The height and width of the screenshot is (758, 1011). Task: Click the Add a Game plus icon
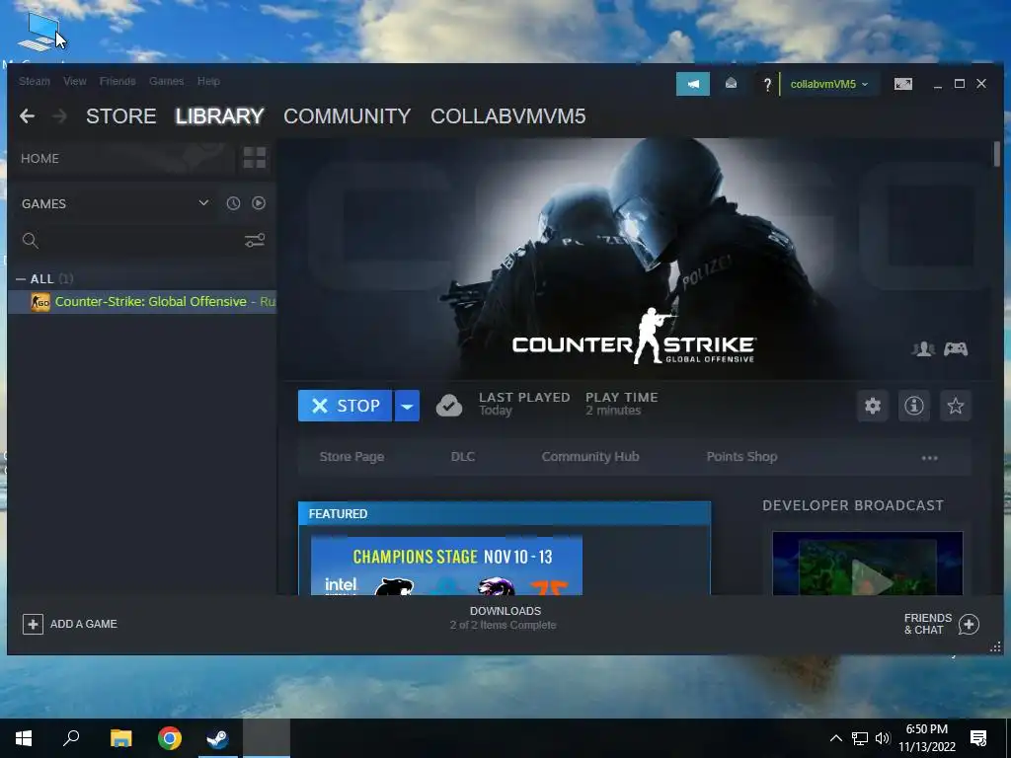click(33, 624)
